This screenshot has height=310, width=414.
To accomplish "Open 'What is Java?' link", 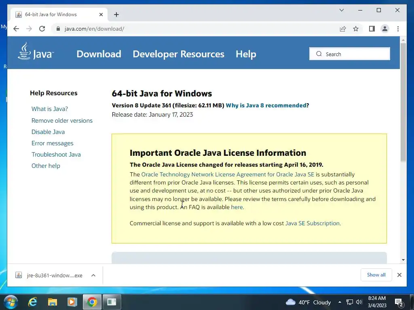I will (50, 109).
